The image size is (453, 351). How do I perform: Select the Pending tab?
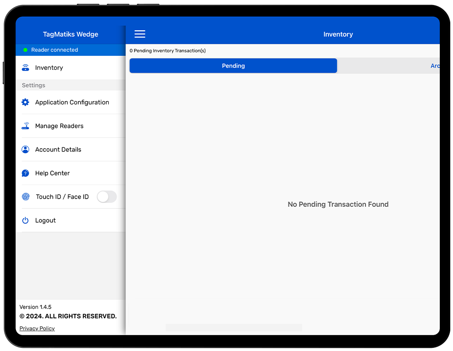pyautogui.click(x=233, y=66)
